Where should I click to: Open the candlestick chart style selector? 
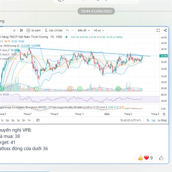[x=21, y=30]
